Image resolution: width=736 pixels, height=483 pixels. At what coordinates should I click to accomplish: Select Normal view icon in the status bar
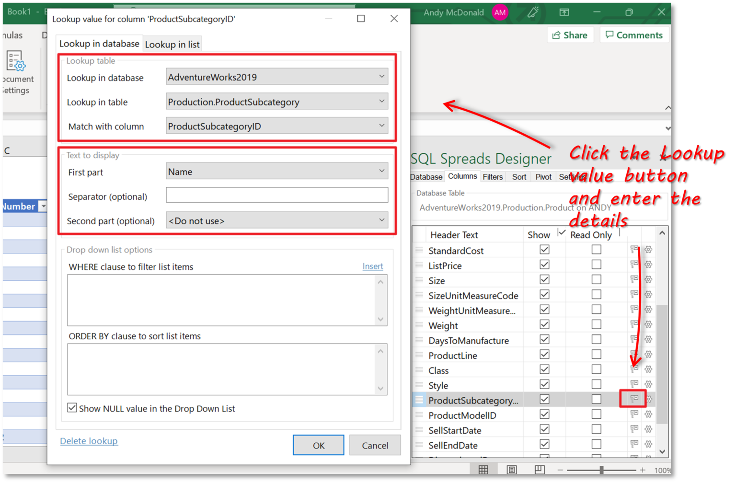tap(484, 469)
